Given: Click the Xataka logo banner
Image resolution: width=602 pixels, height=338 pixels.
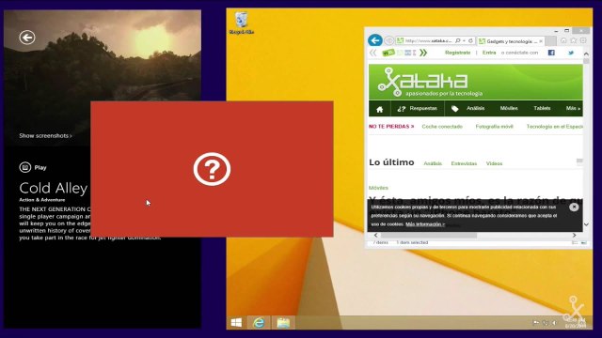Looking at the screenshot, I should 475,82.
